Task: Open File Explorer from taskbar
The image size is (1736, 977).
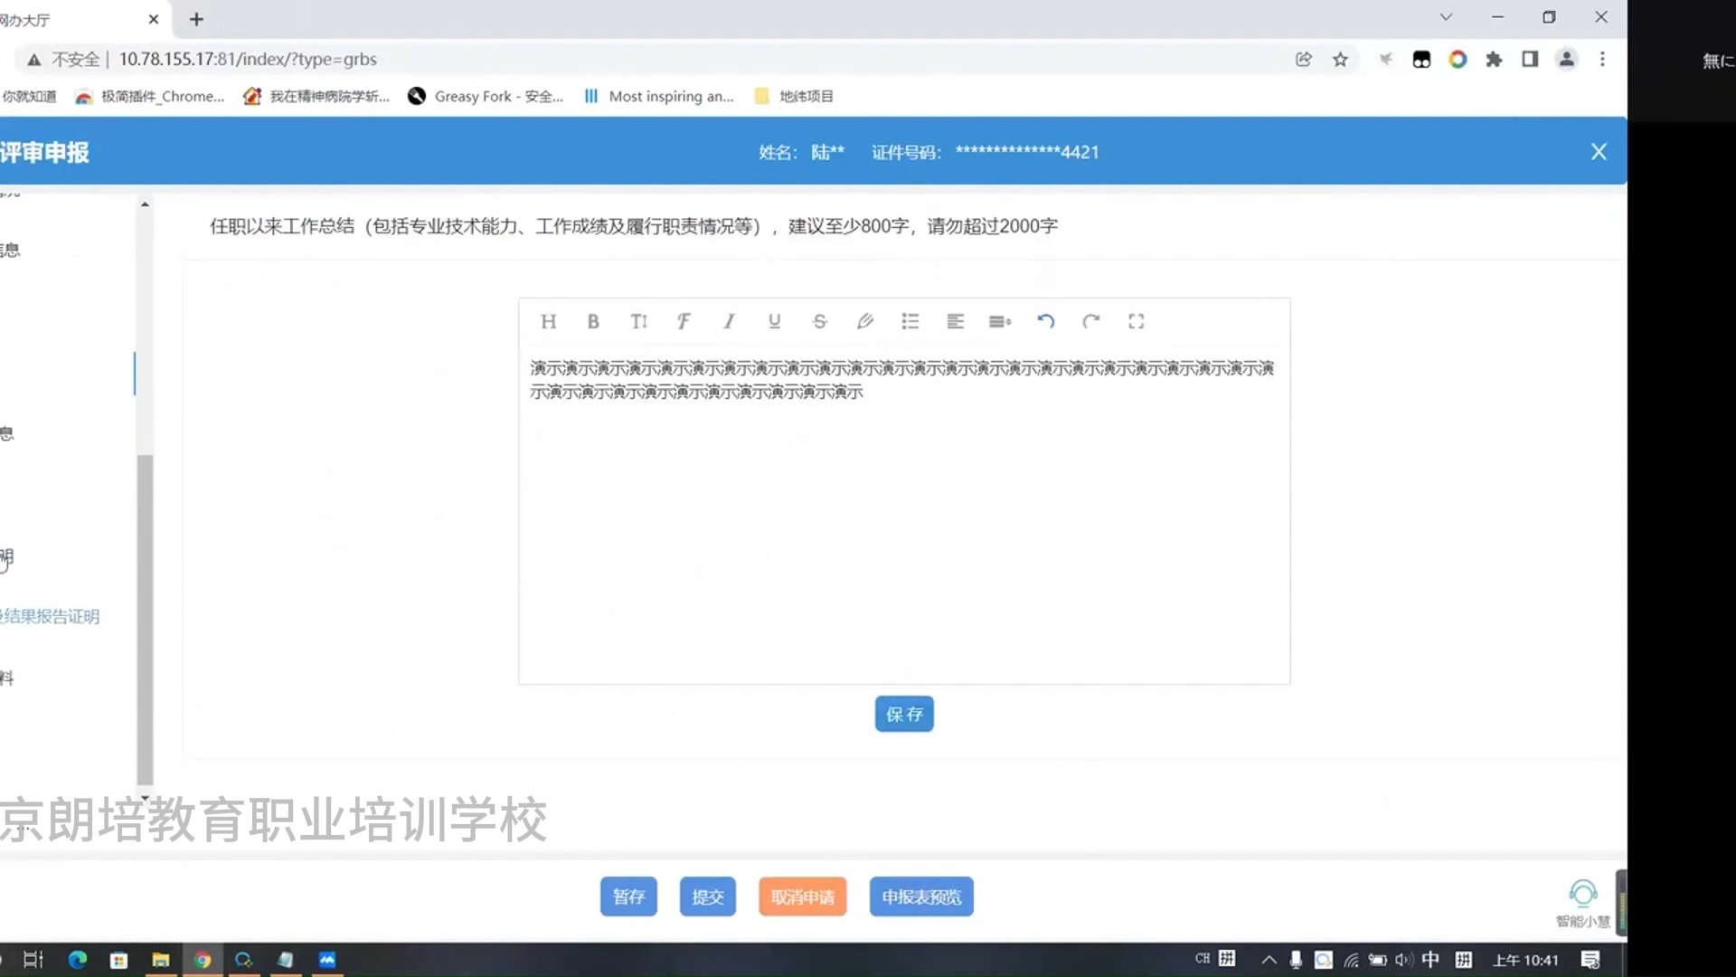Action: (x=160, y=960)
